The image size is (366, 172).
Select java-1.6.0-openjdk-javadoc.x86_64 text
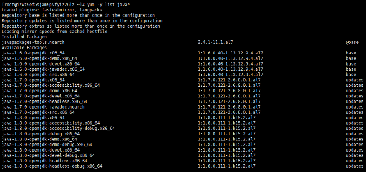(x=43, y=69)
